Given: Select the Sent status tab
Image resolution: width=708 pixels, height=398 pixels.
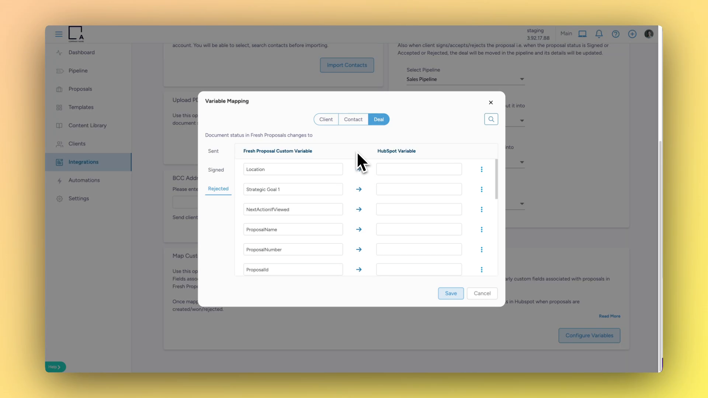Looking at the screenshot, I should (213, 151).
